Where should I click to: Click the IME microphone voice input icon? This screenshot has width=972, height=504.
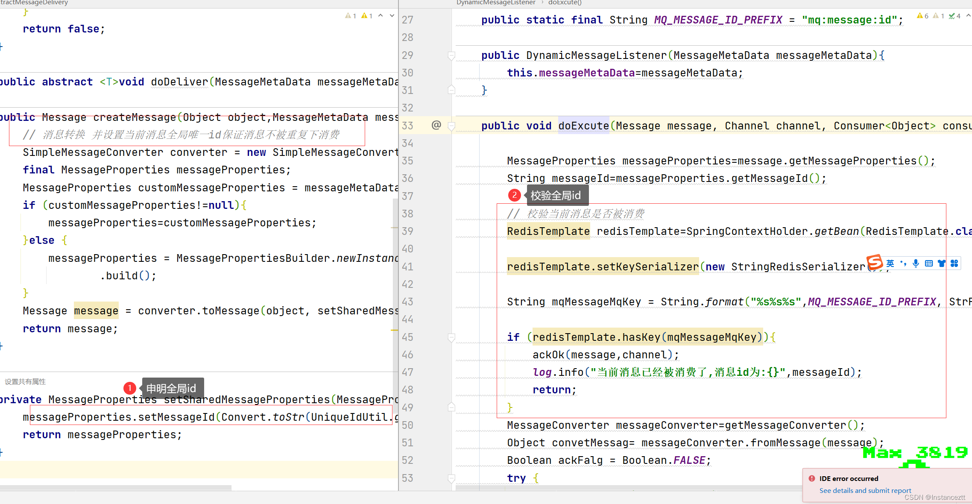[916, 264]
